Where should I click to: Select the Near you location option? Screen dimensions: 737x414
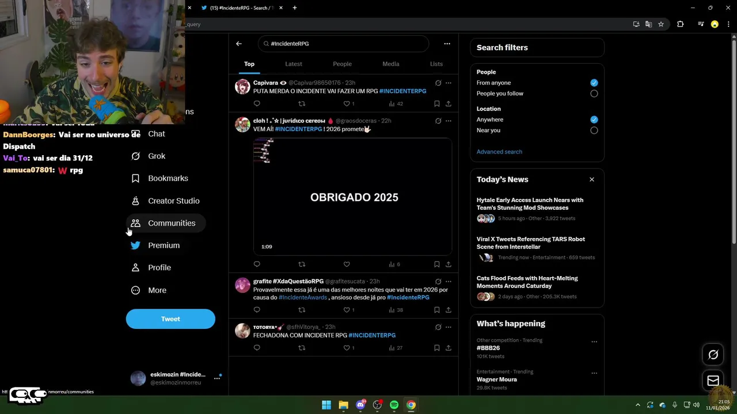pyautogui.click(x=594, y=131)
